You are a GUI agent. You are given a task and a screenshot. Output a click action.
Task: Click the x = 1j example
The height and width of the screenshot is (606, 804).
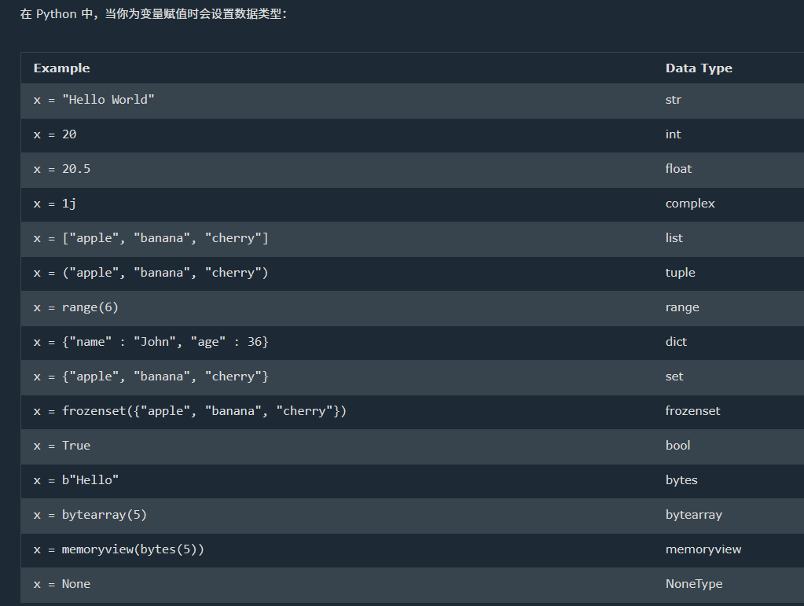(x=55, y=204)
